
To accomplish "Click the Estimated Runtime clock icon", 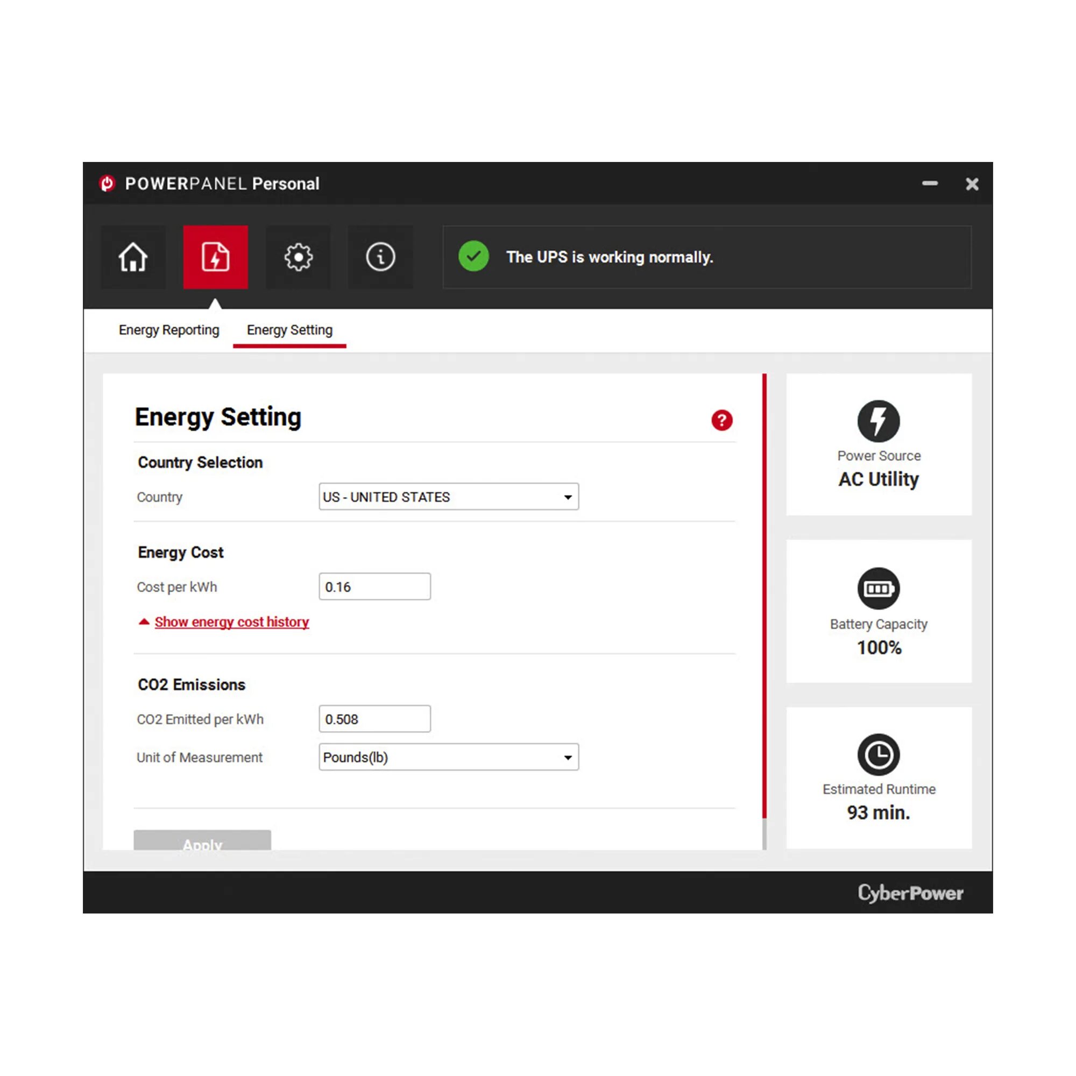I will click(879, 754).
